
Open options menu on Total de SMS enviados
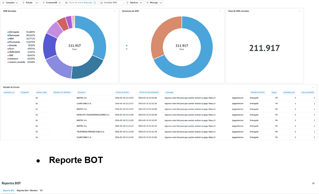pos(300,11)
